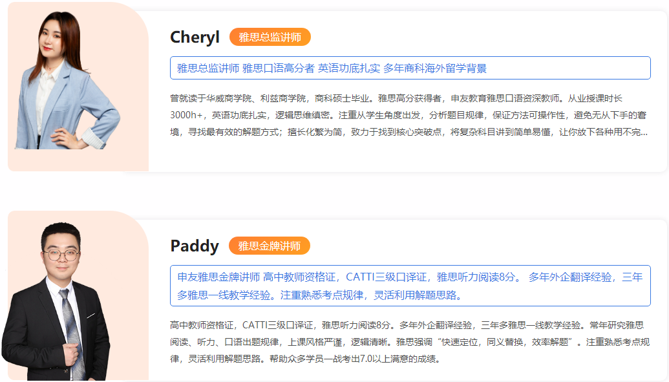
Task: Click the orange "雅思金牌讲师" badge
Action: click(x=269, y=246)
